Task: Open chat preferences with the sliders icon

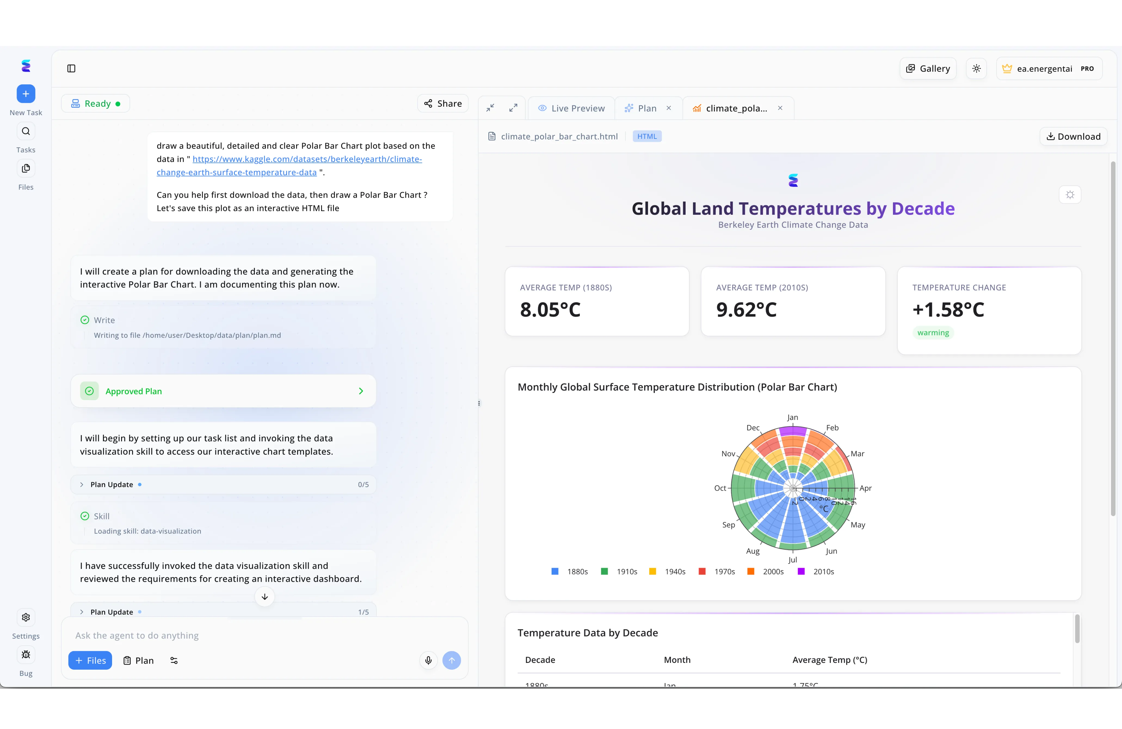Action: (x=174, y=661)
